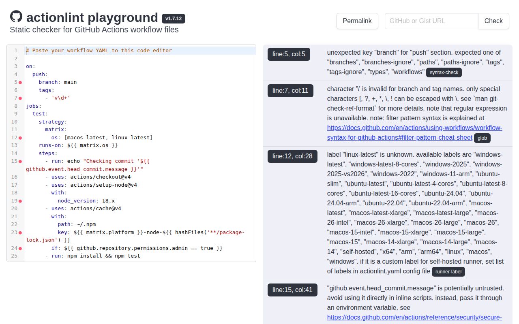519x324 pixels.
Task: Click 'node_version: 18.x' line
Action: pos(86,201)
